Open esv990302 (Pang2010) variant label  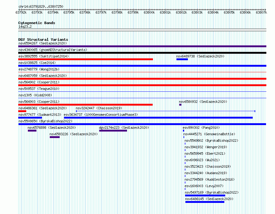pos(201,128)
